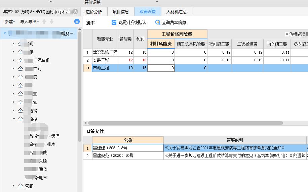
Task: Select the tree item ending in 通风
Action: pyautogui.click(x=36, y=169)
